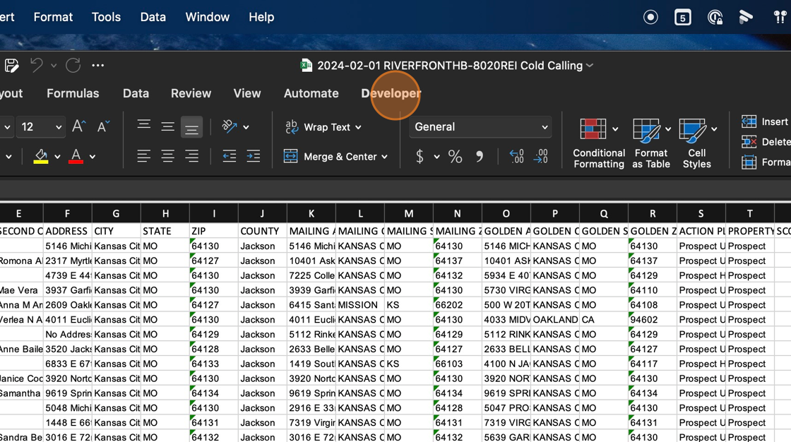791x442 pixels.
Task: Apply bottom vertical alignment
Action: click(x=191, y=128)
